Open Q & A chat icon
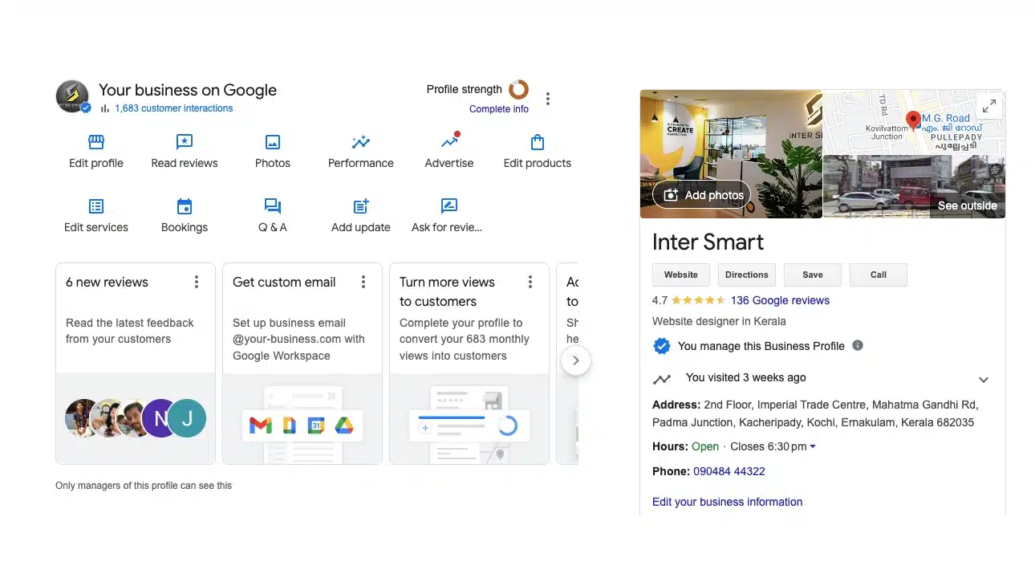Image resolution: width=1035 pixels, height=578 pixels. point(273,207)
